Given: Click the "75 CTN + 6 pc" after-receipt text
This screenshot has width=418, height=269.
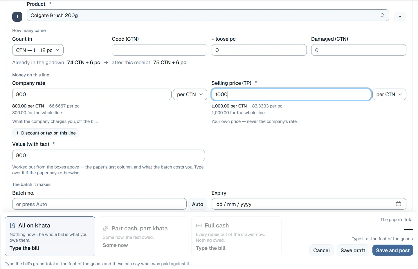Looking at the screenshot, I should click(170, 62).
